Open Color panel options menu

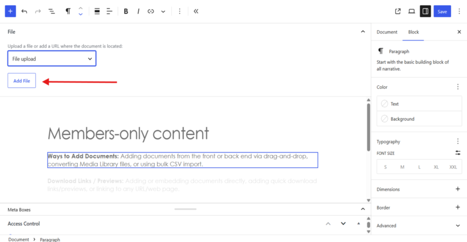point(458,87)
